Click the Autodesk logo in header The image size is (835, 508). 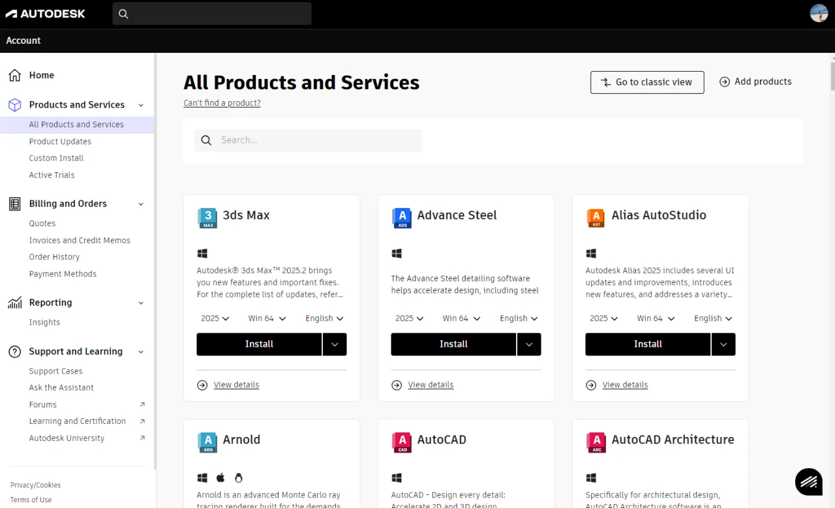(x=46, y=14)
